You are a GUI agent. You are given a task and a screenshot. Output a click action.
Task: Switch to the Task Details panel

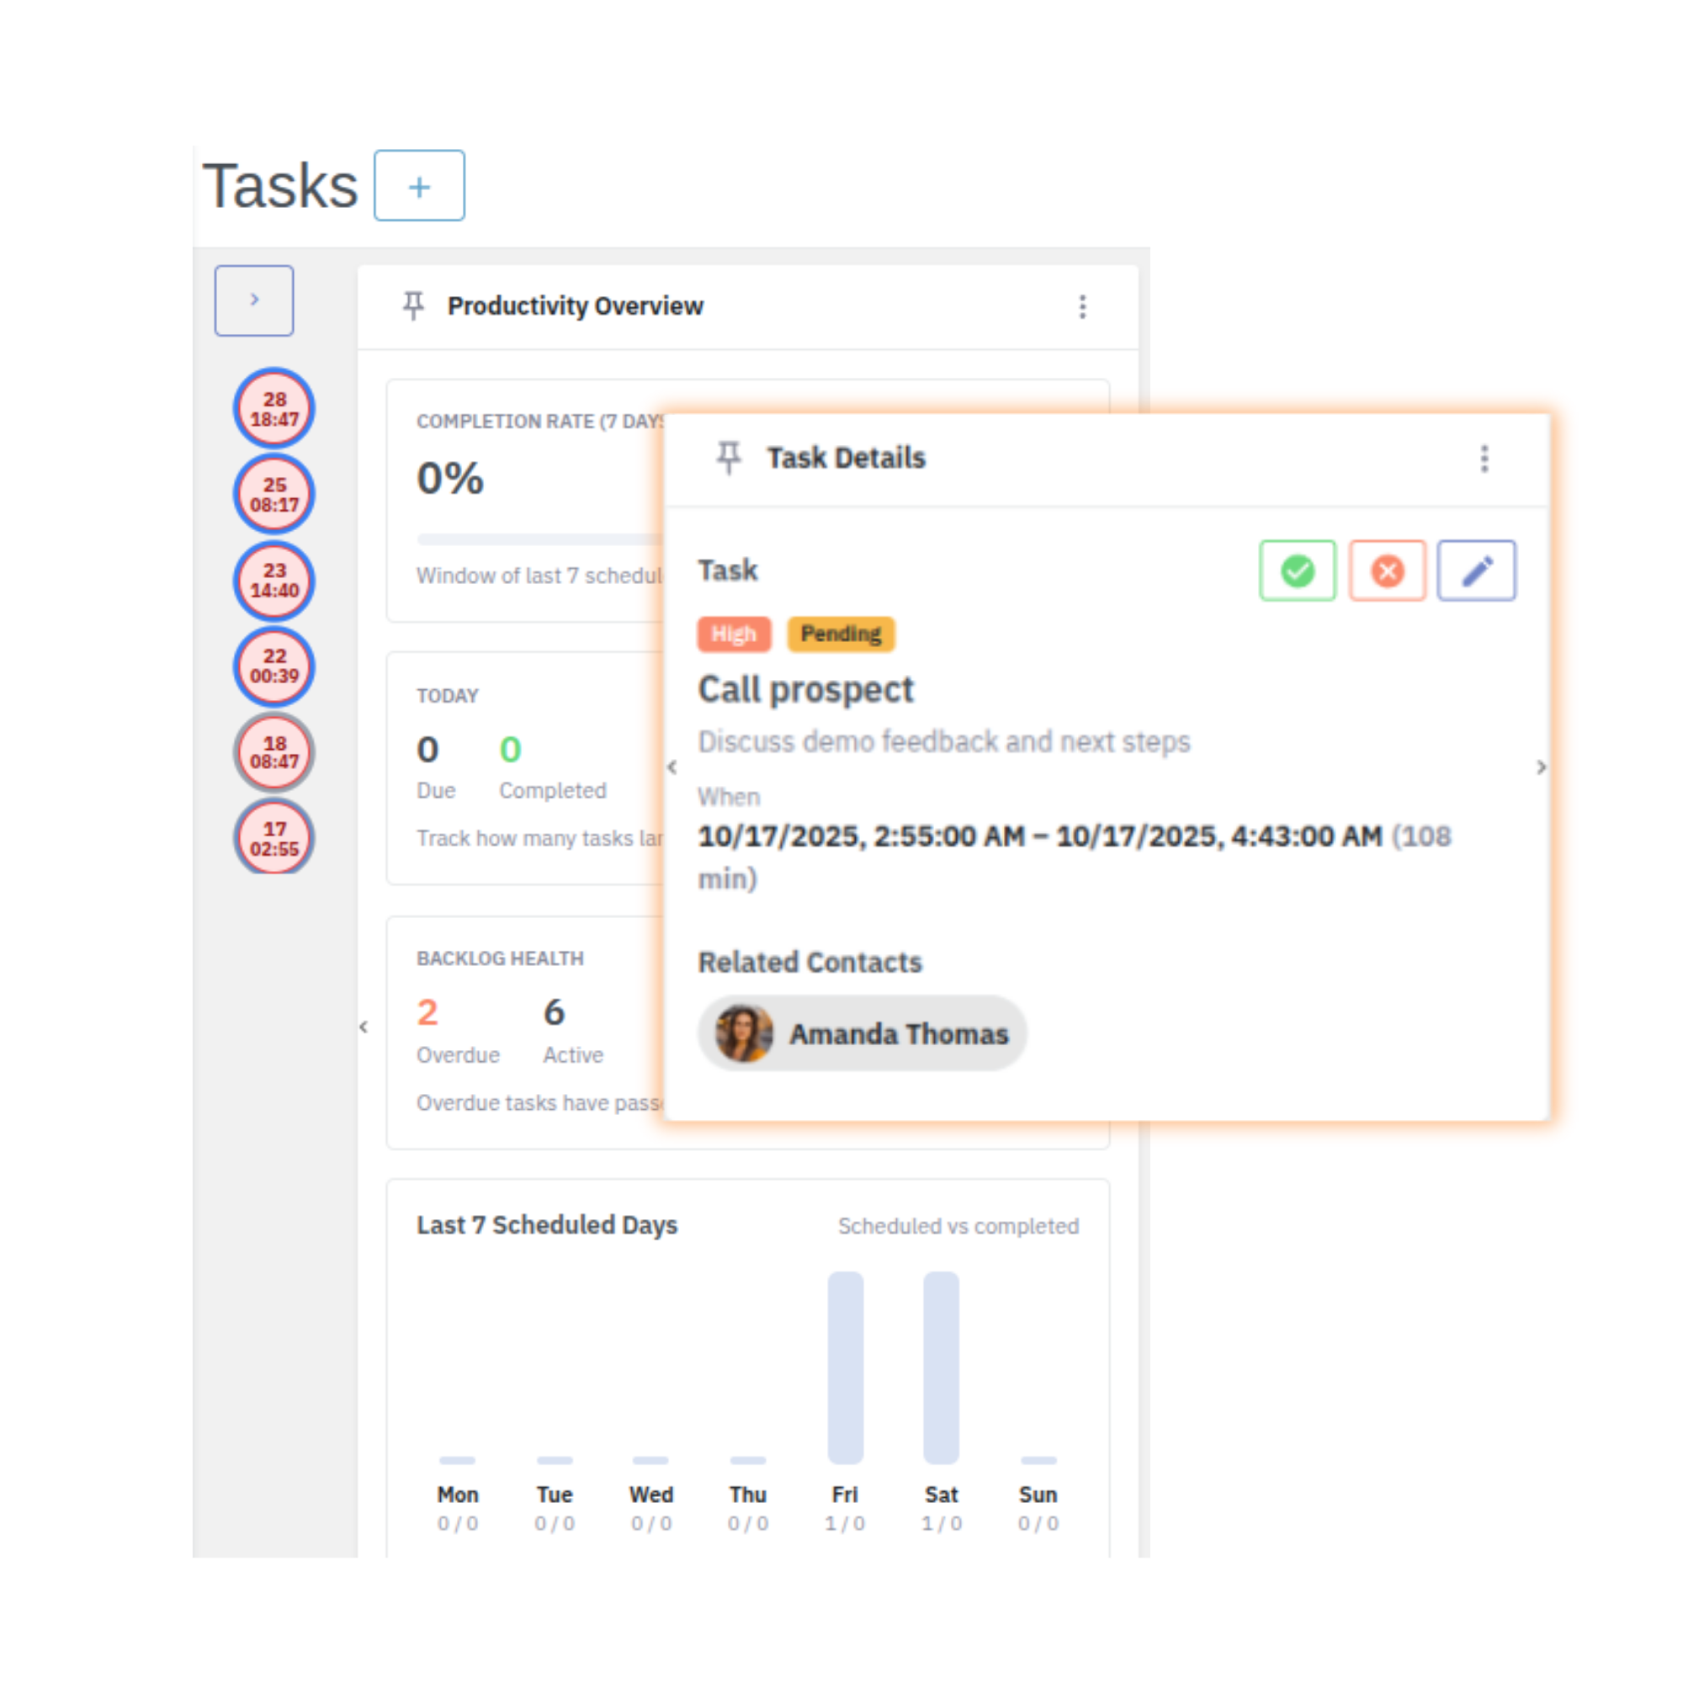[845, 458]
